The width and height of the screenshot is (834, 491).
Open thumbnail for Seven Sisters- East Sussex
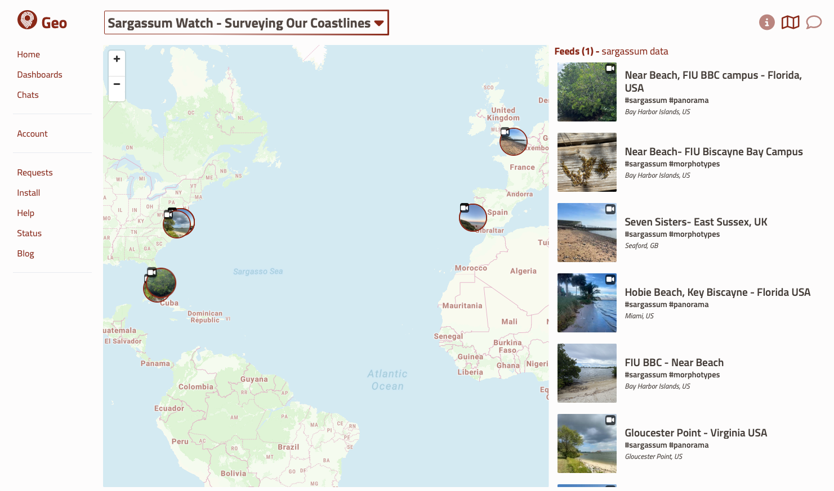(587, 232)
